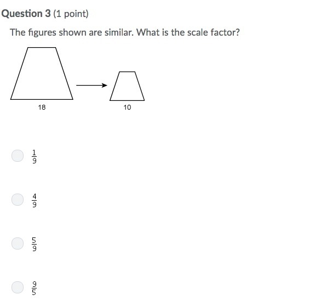
Task: Click the 4/9 fraction label text
Action: 35,200
